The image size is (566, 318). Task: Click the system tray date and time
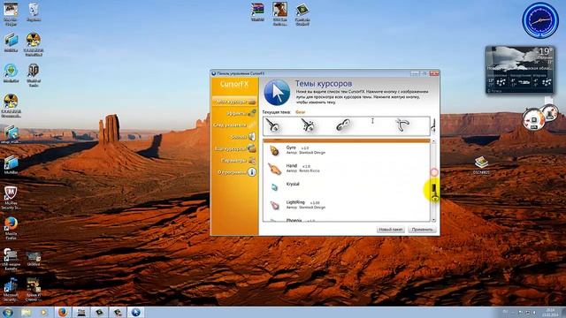coord(550,312)
